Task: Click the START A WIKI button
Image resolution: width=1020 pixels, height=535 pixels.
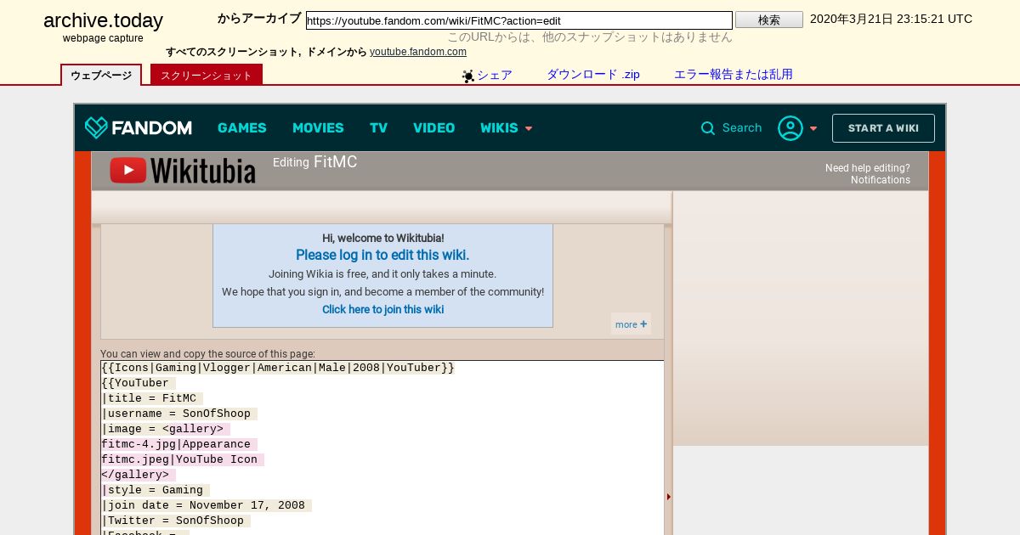Action: point(883,128)
